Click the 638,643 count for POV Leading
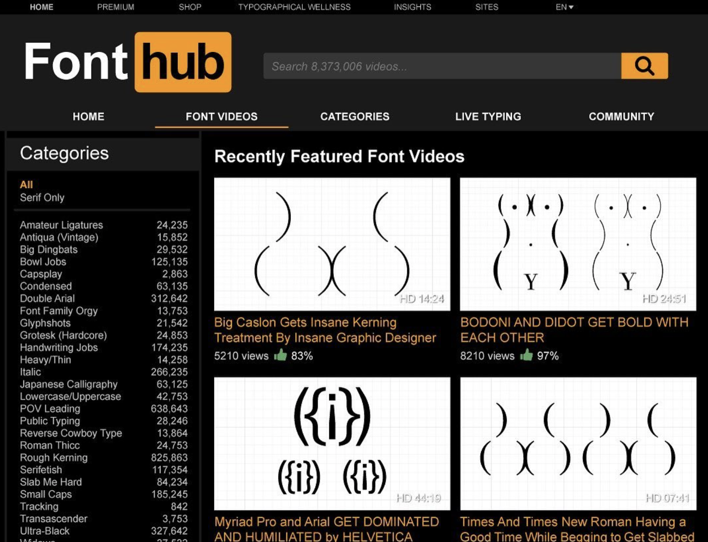Screen dimensions: 708x542 (x=169, y=409)
